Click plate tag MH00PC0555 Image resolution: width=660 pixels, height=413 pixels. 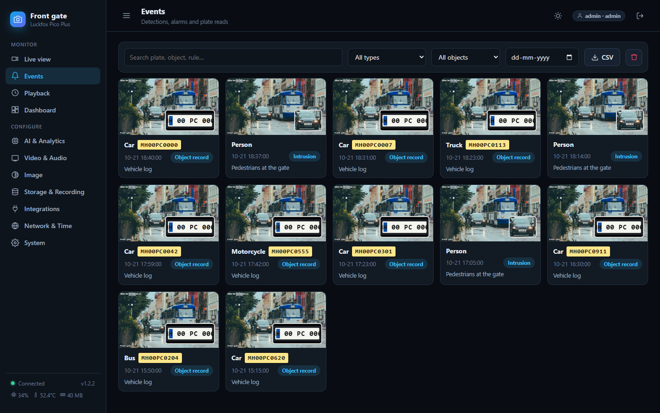pyautogui.click(x=290, y=251)
